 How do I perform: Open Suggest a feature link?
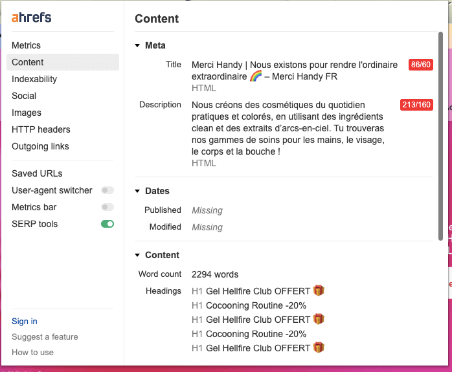pyautogui.click(x=45, y=337)
